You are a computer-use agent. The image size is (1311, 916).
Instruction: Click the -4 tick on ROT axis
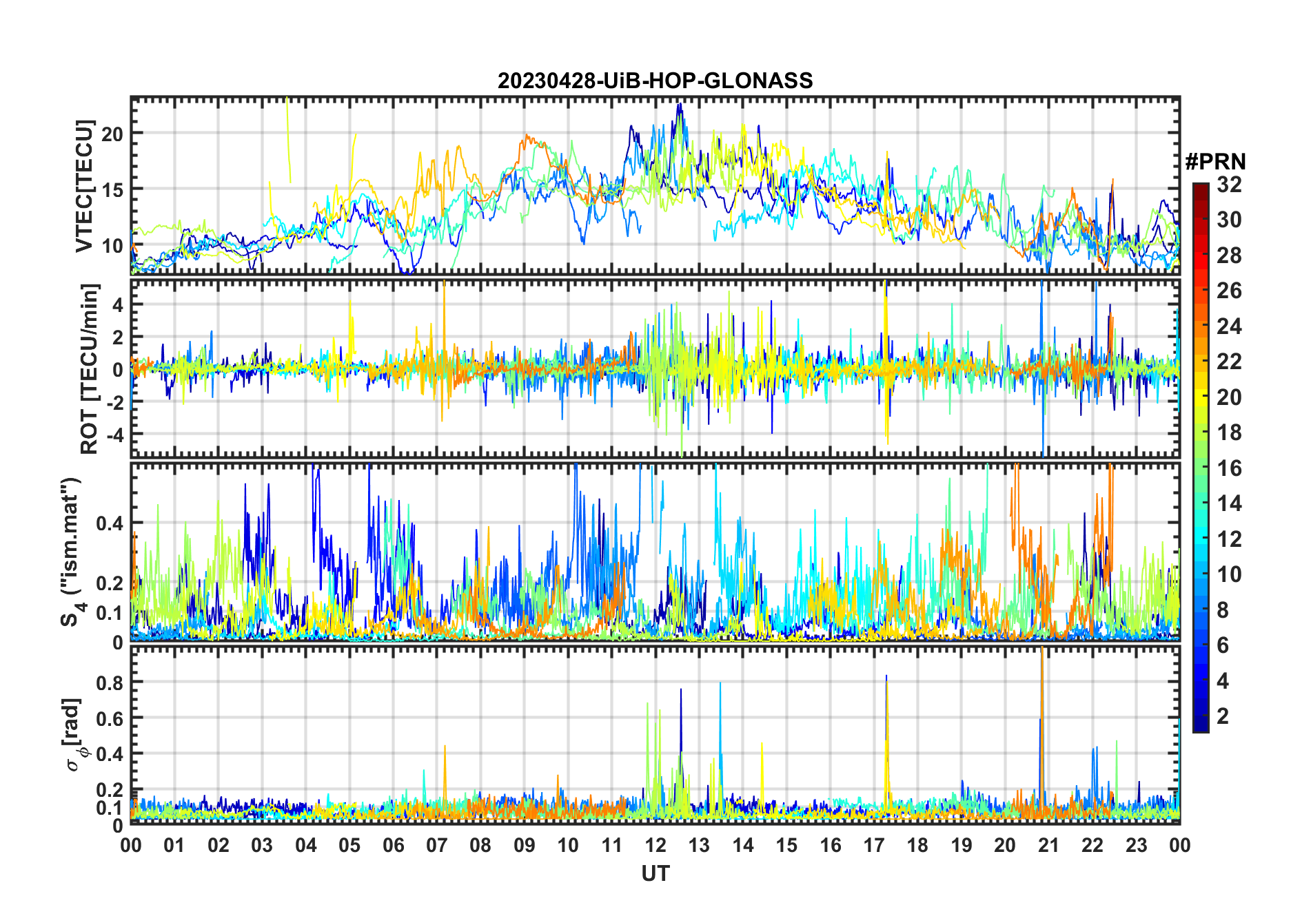coord(114,435)
